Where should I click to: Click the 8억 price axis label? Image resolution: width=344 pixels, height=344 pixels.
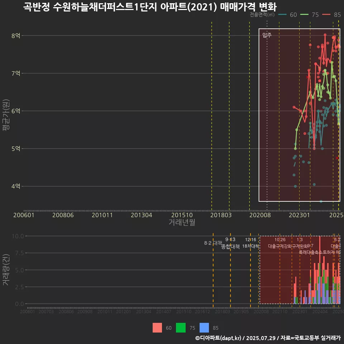[x=16, y=35]
